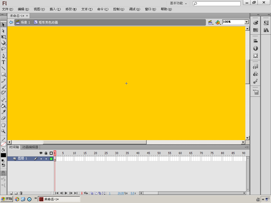Image resolution: width=271 pixels, height=203 pixels.
Task: Open the Info panel icon
Action: coord(255,48)
